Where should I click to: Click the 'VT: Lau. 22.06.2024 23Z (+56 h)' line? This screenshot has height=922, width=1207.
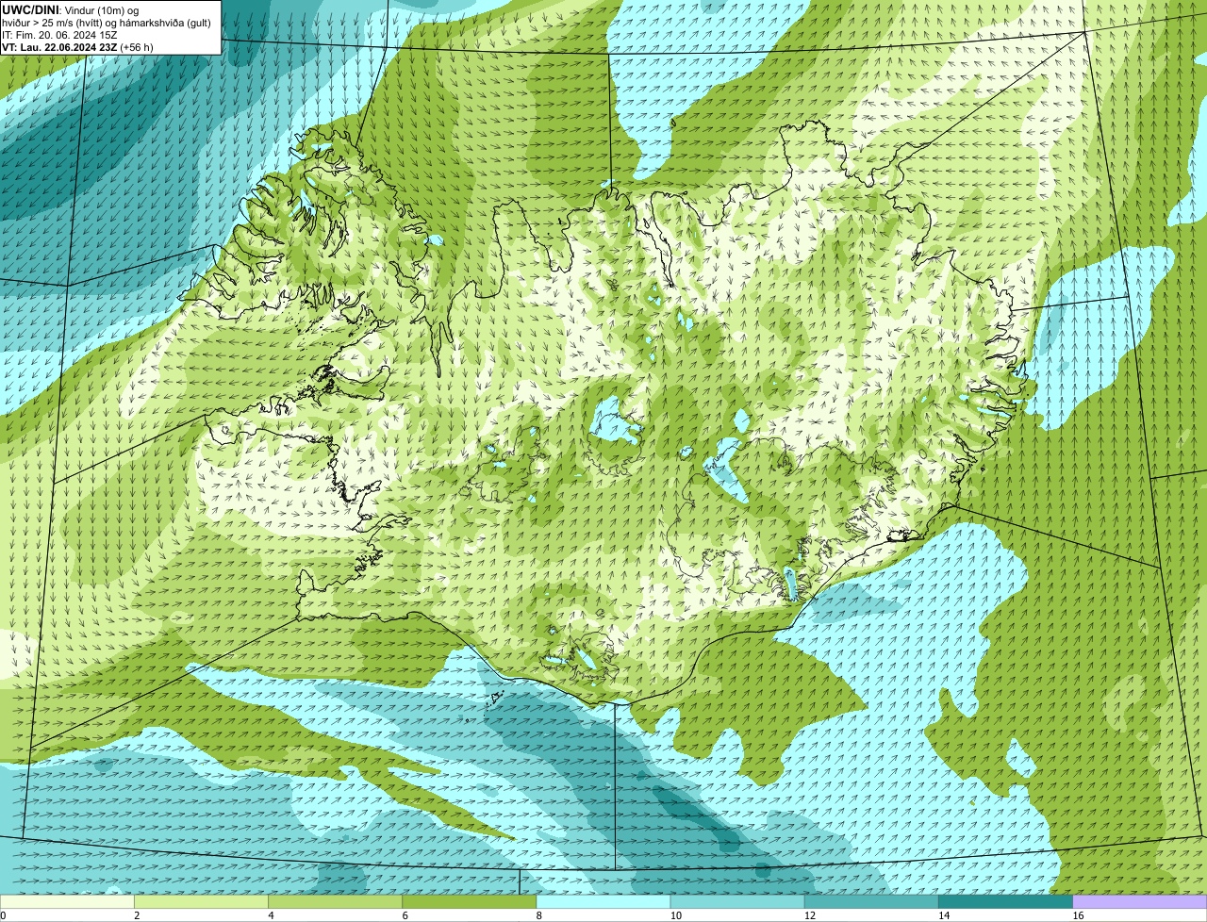[x=77, y=47]
